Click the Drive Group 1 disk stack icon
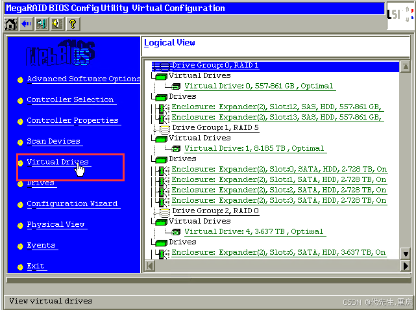Image resolution: width=416 pixels, height=310 pixels. [x=164, y=129]
